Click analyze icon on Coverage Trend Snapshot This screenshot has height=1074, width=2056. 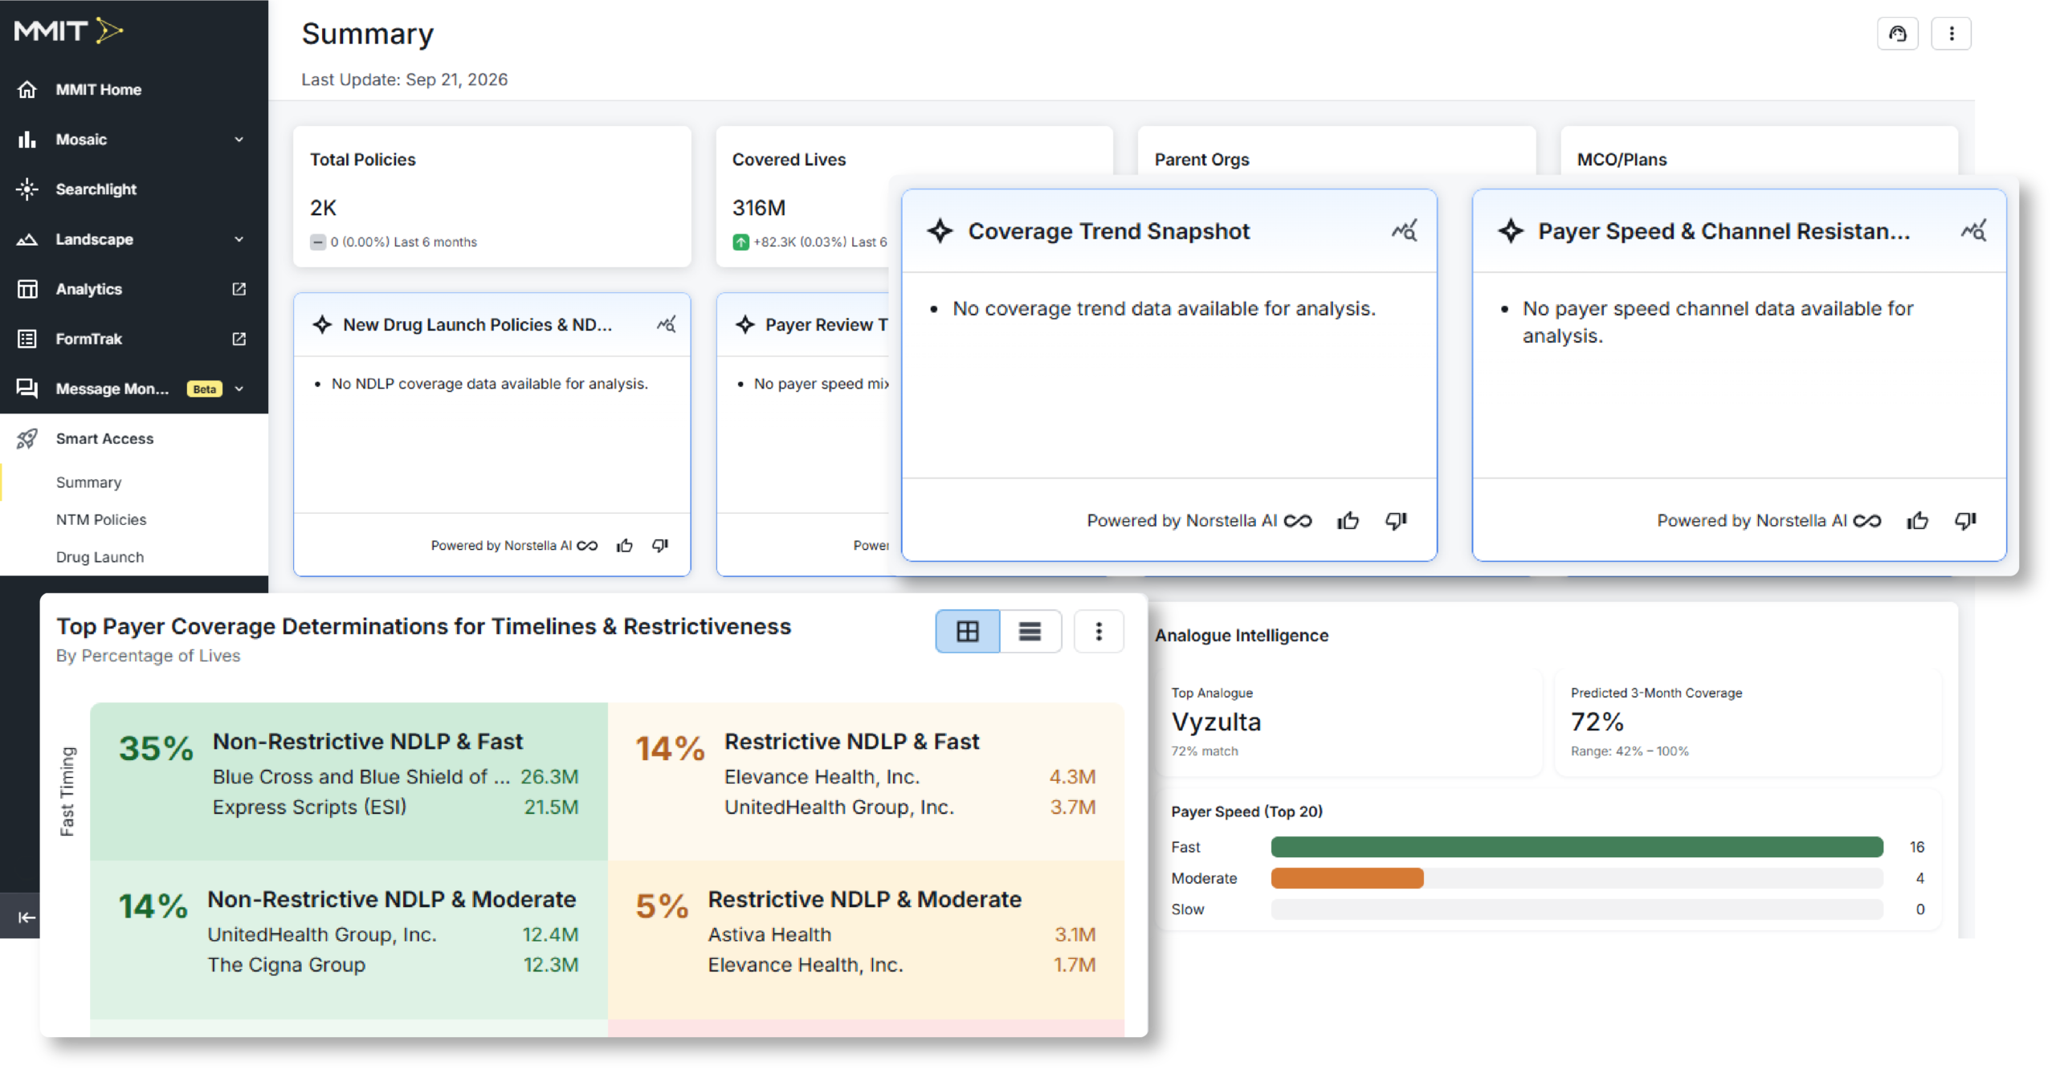pos(1405,231)
